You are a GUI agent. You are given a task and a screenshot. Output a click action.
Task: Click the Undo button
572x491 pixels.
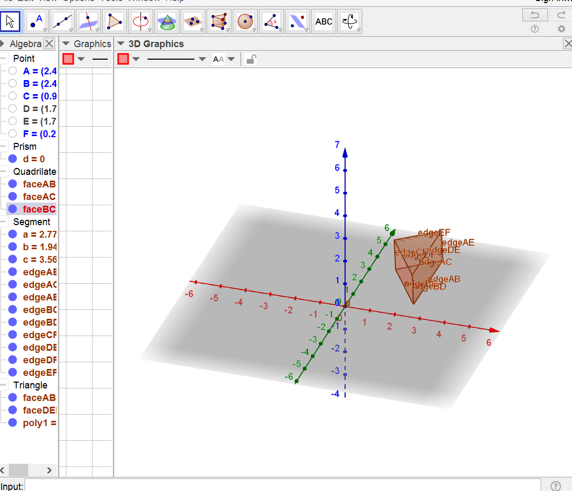[x=534, y=15]
